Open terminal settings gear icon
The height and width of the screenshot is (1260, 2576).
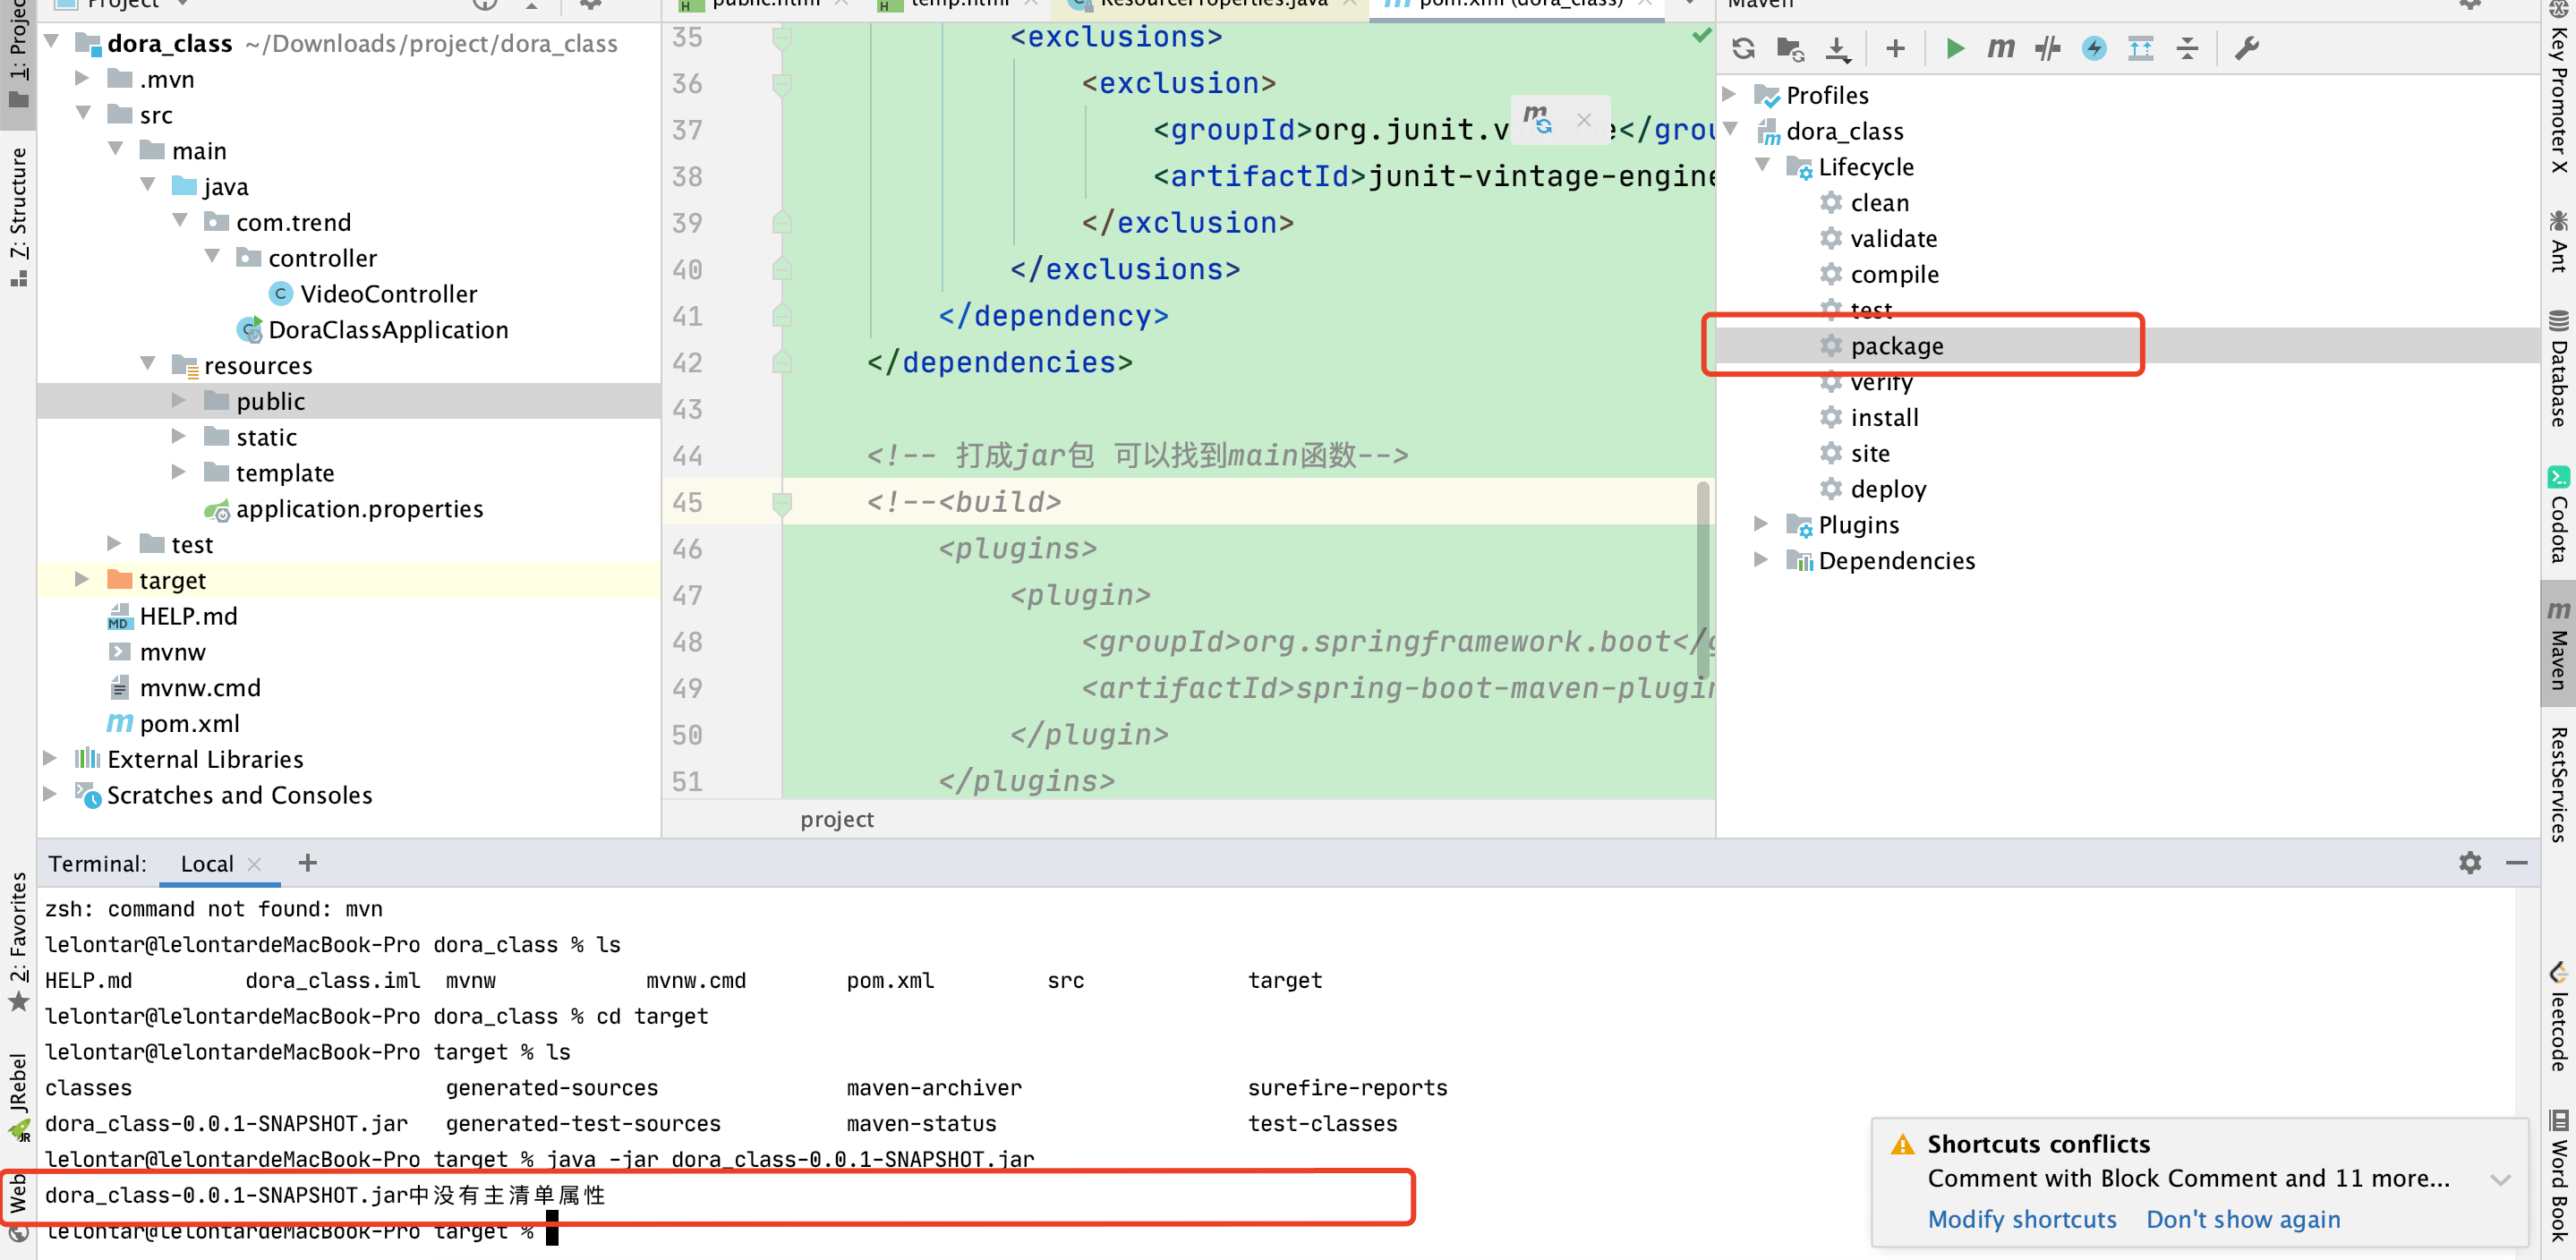pyautogui.click(x=2469, y=863)
